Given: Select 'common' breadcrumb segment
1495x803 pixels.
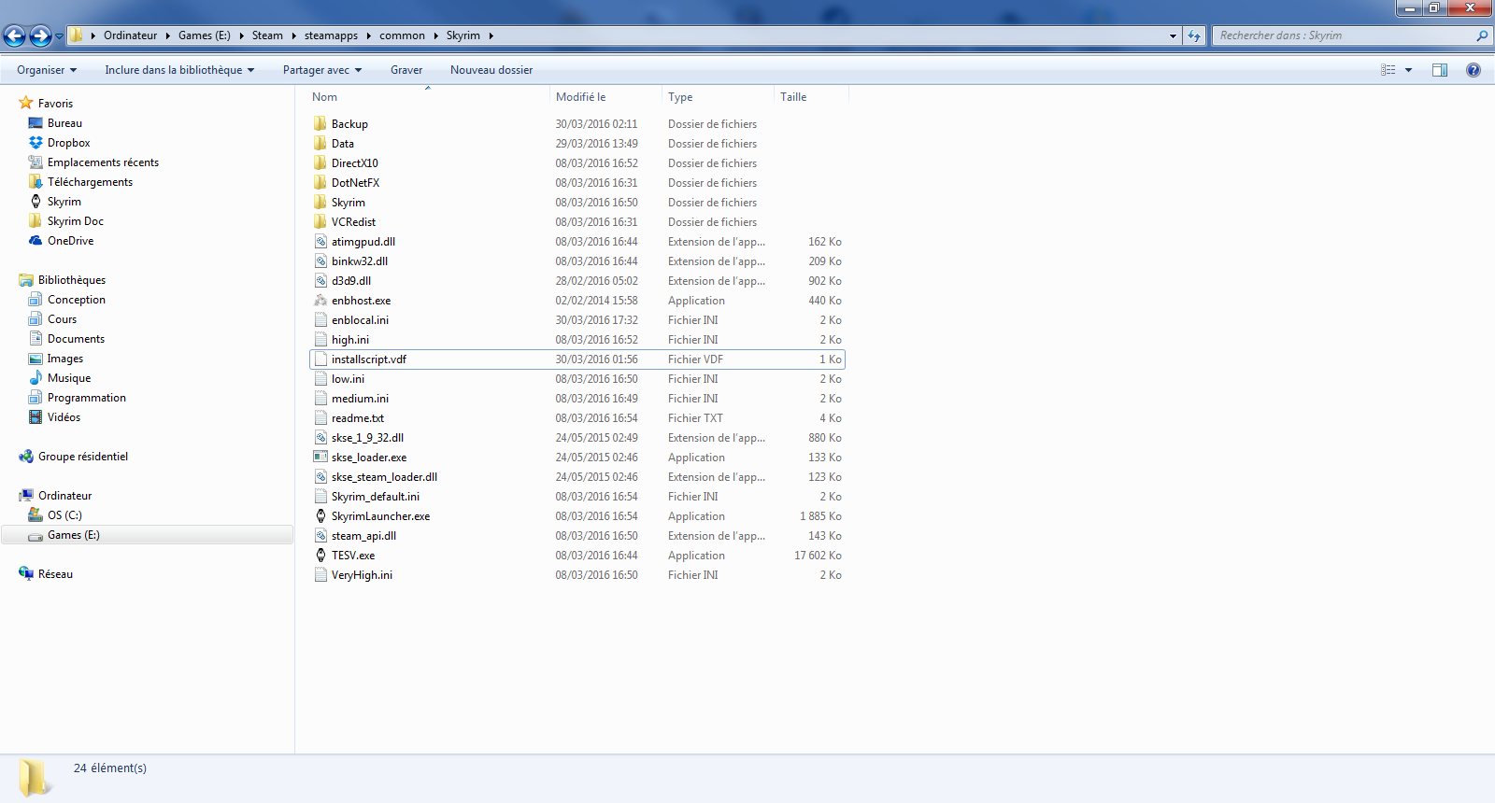Looking at the screenshot, I should (402, 35).
